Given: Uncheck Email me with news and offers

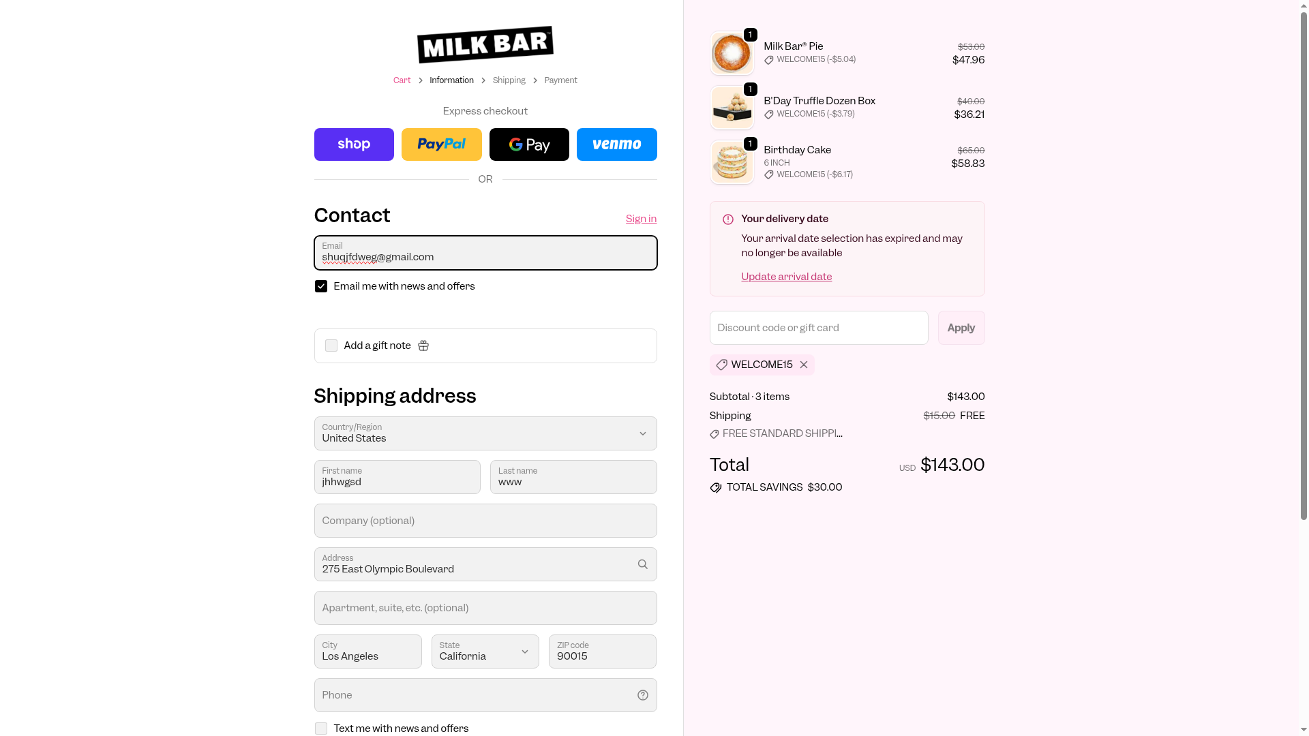Looking at the screenshot, I should [x=321, y=286].
